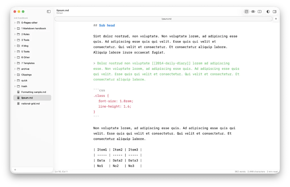The width and height of the screenshot is (290, 187).
Task: Click the 4 blog folder icon
Action: coord(18,46)
